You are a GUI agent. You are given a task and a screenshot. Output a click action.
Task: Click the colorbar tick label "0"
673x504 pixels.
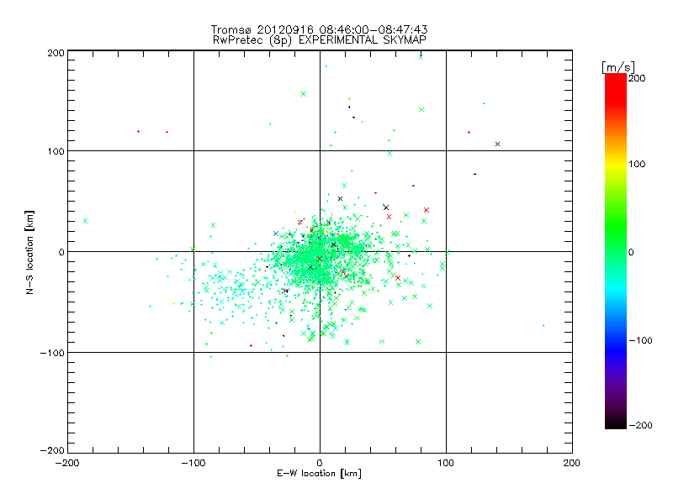631,252
